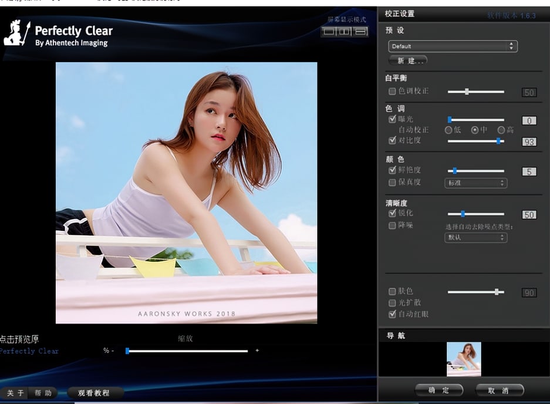Click the zoom-in plus icon
550x404 pixels.
pos(257,351)
